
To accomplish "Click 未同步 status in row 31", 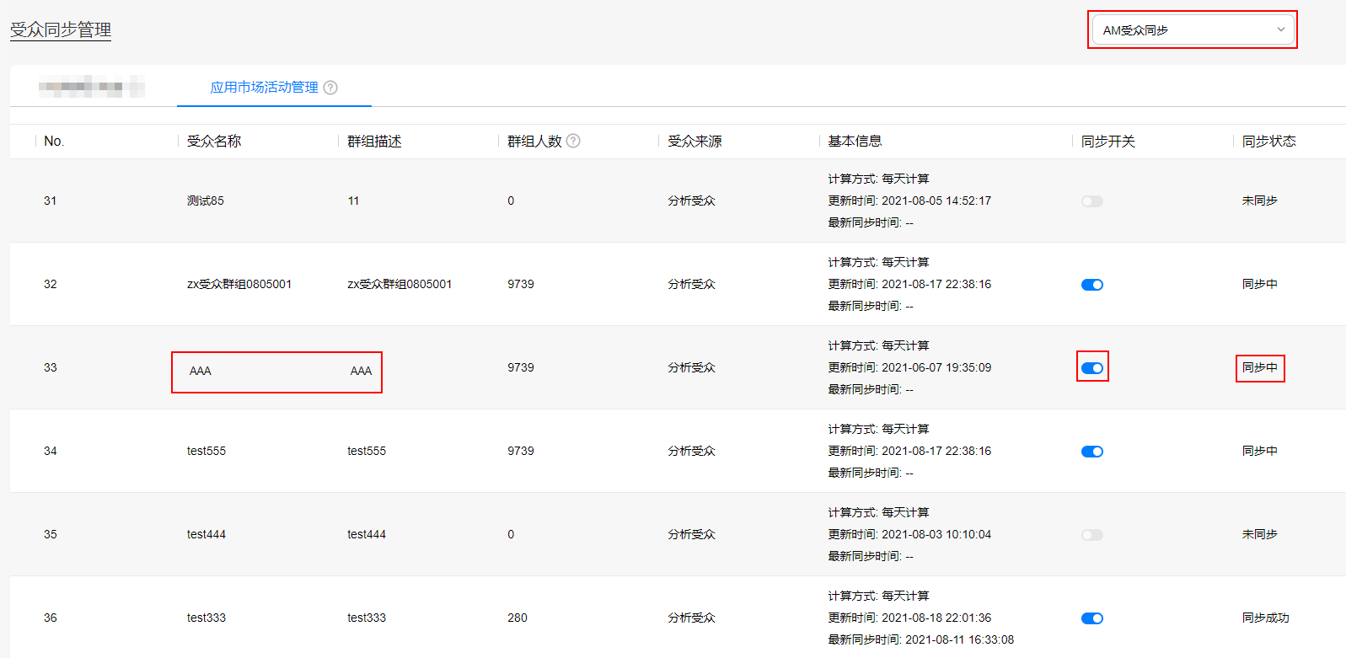I will pyautogui.click(x=1260, y=201).
